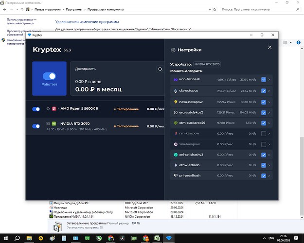This screenshot has height=243, width=304.
Task: Click the xel-xelishashv3 coin icon
Action: click(x=176, y=155)
